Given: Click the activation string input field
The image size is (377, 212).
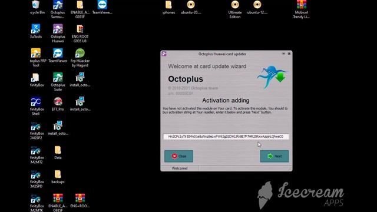Looking at the screenshot, I should click(x=226, y=137).
